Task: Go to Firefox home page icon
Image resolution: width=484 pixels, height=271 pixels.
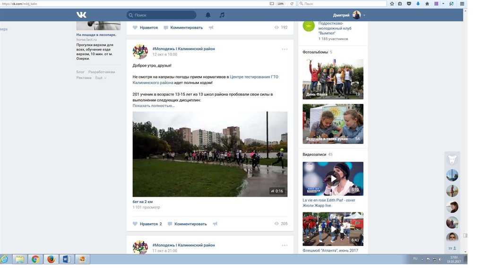Action: click(427, 4)
